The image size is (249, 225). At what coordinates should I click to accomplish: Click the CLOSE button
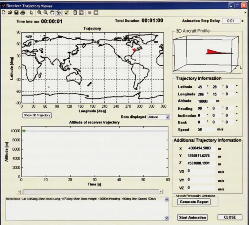pyautogui.click(x=230, y=217)
